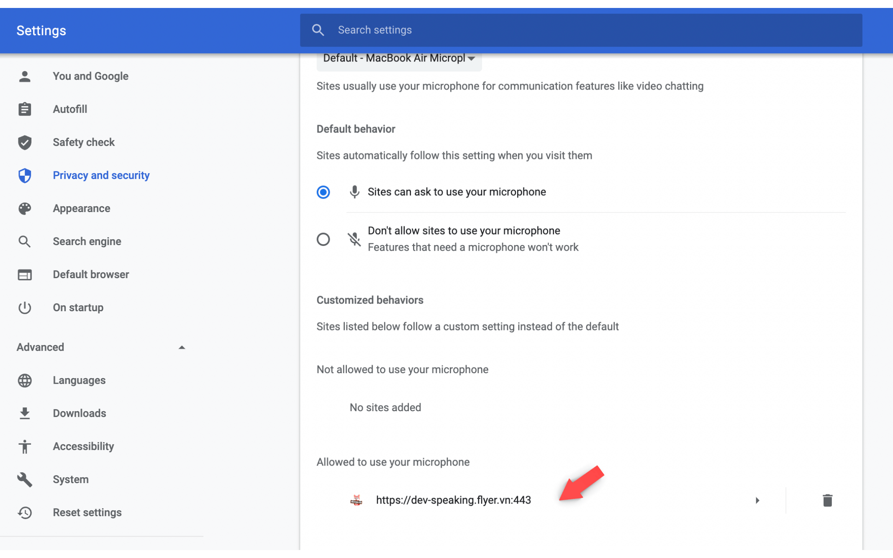Viewport: 893px width, 558px height.
Task: Click the Languages globe icon
Action: [25, 380]
